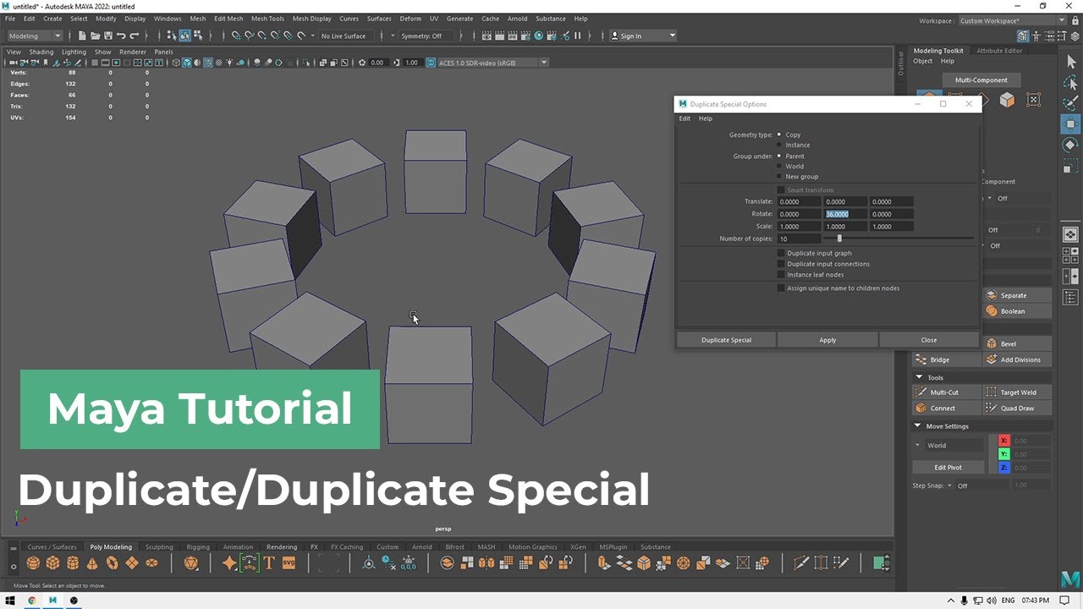Activate the Quad Draw tool
1083x609 pixels.
coord(1018,408)
